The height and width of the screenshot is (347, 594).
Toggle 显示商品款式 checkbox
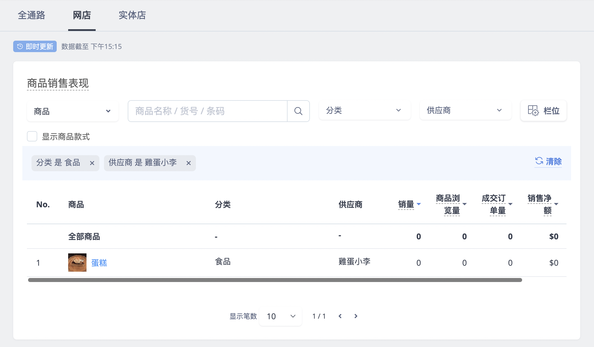pos(32,136)
